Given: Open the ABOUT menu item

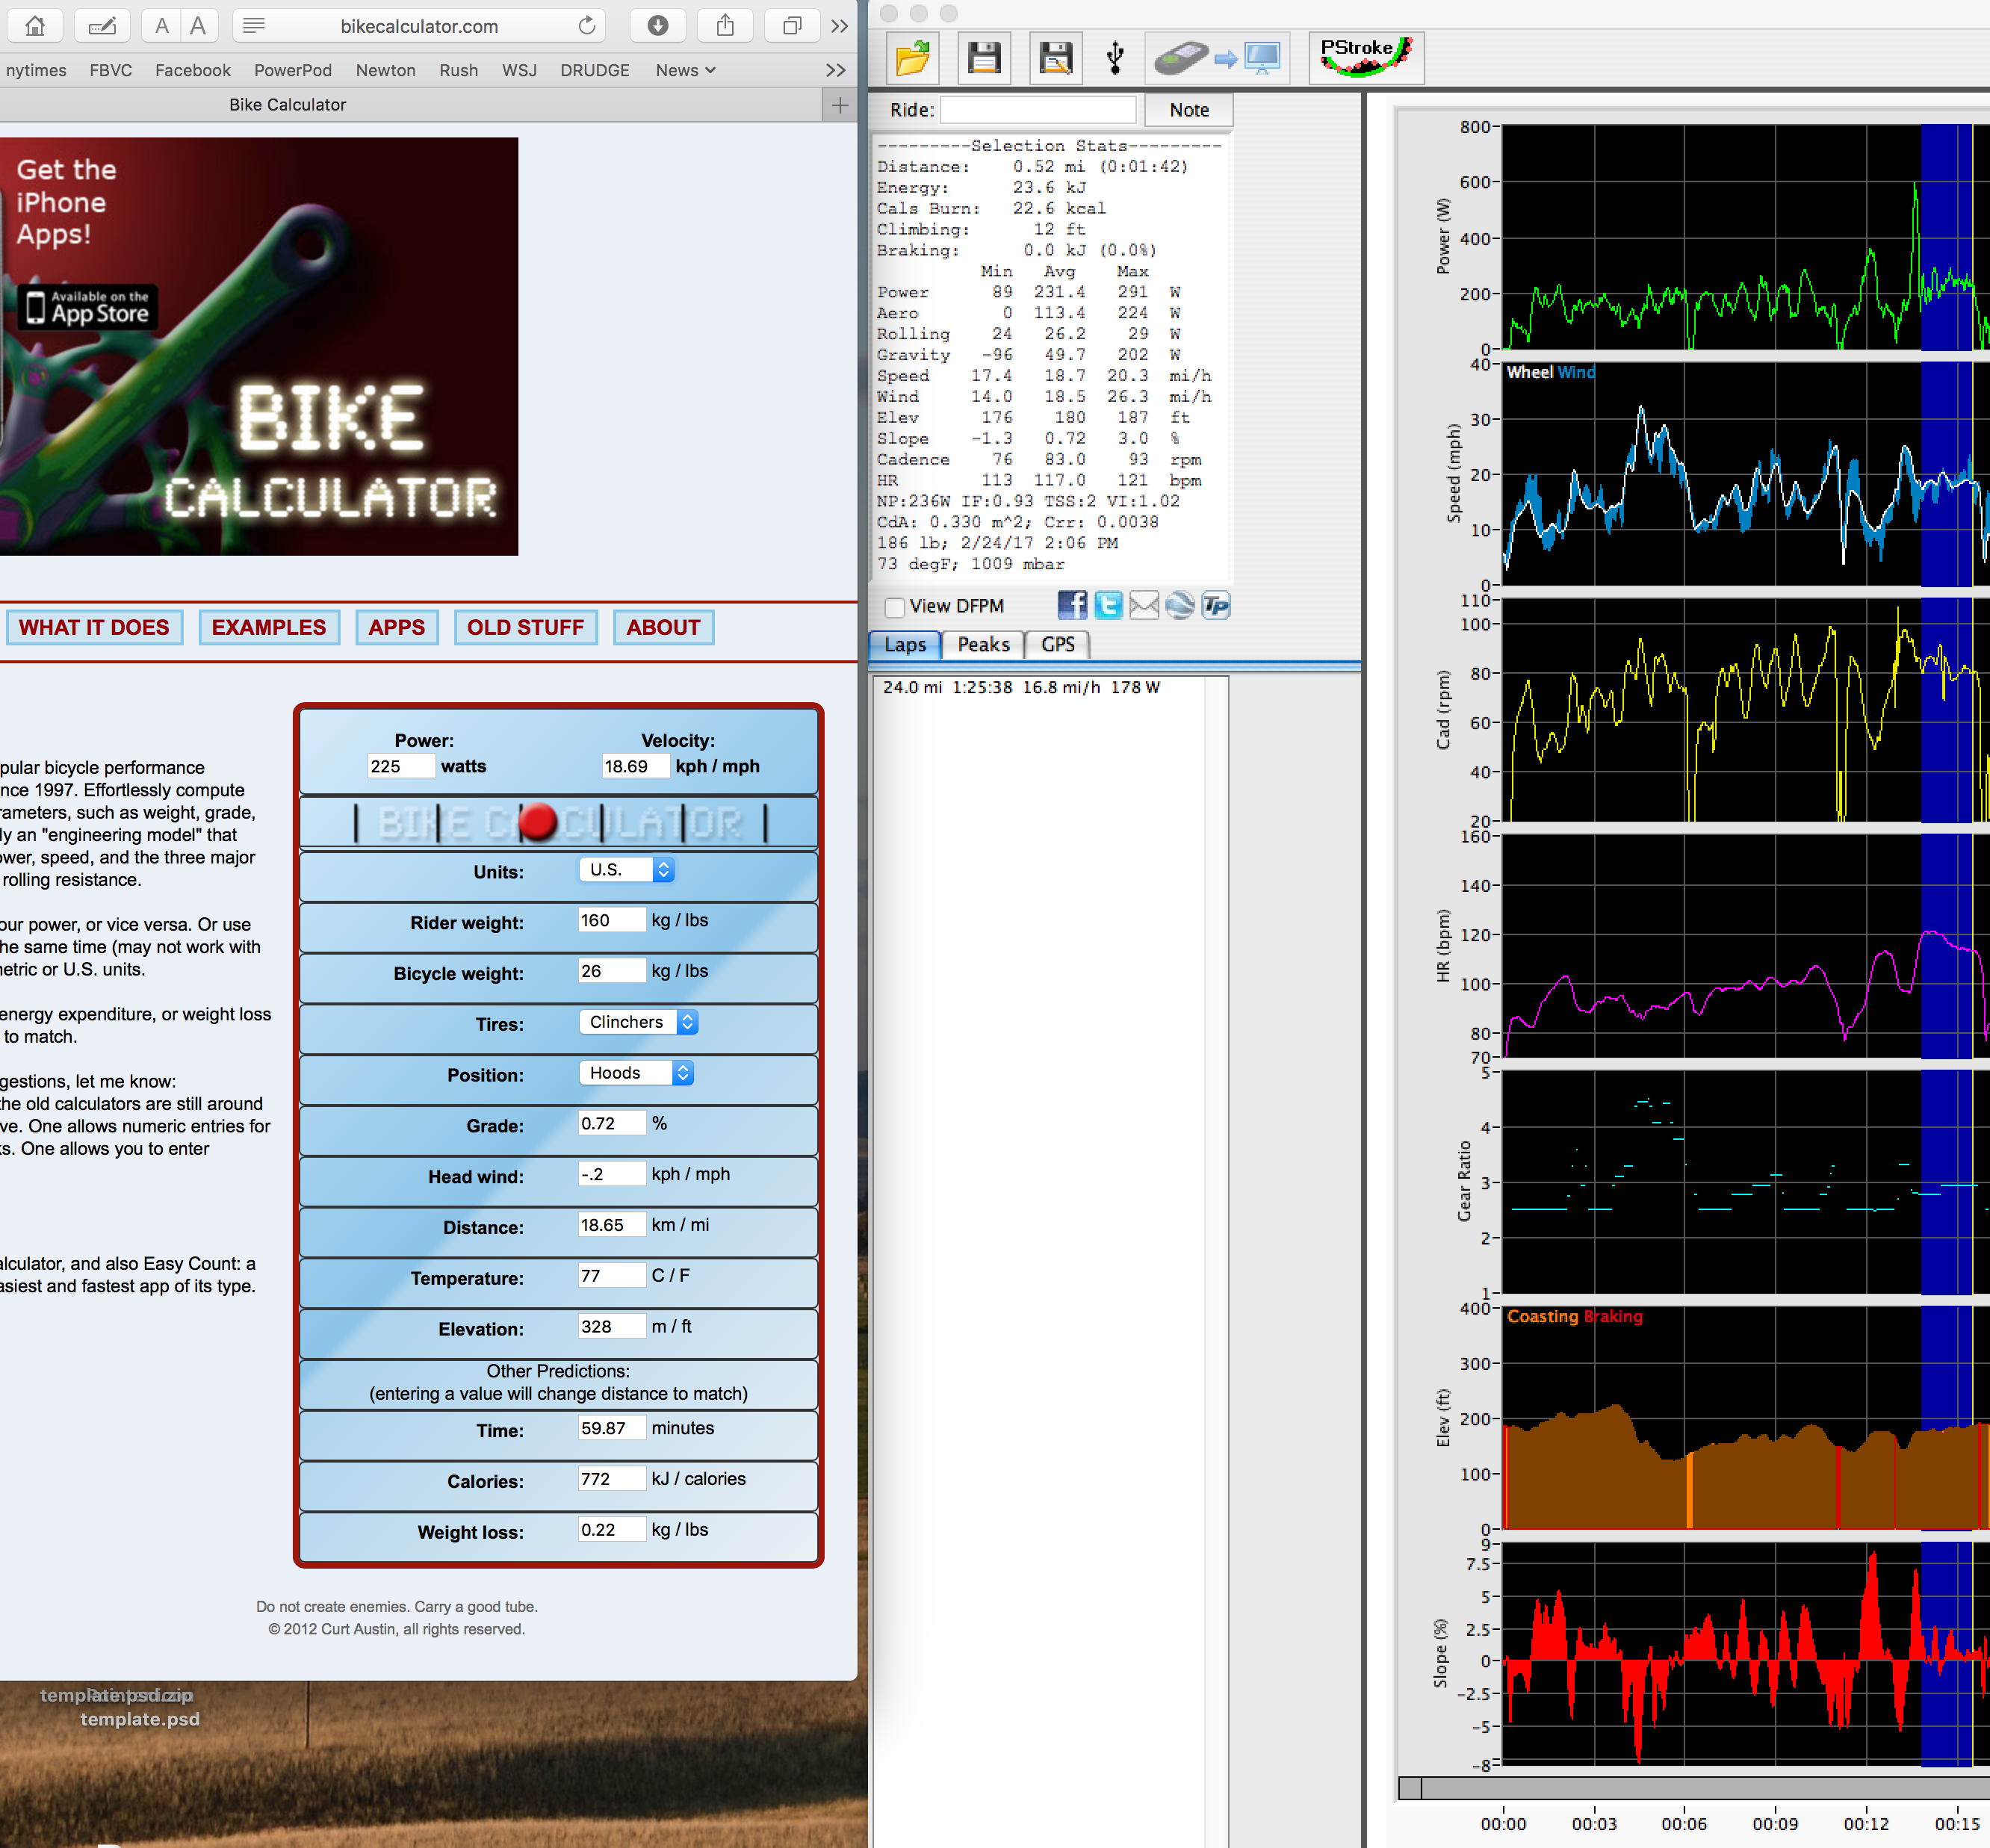Looking at the screenshot, I should 664,628.
